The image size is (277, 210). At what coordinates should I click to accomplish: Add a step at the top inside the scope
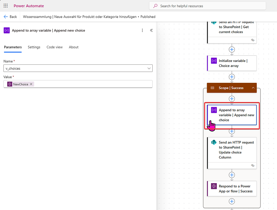click(232, 99)
